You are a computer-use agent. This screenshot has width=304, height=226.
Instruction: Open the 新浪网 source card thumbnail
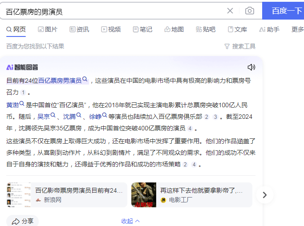tap(19, 195)
